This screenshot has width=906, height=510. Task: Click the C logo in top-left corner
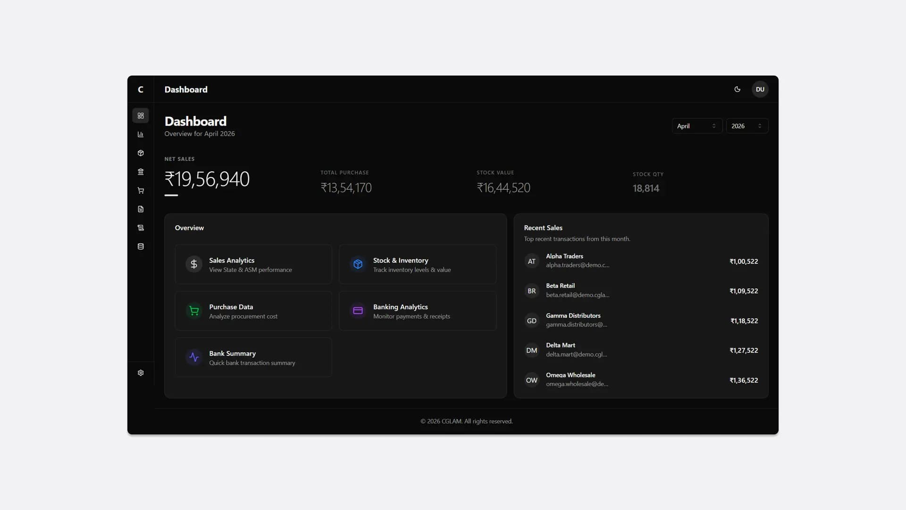point(141,89)
